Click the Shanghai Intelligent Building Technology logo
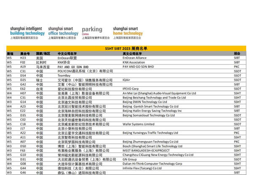This screenshot has height=175, width=253. point(27,32)
